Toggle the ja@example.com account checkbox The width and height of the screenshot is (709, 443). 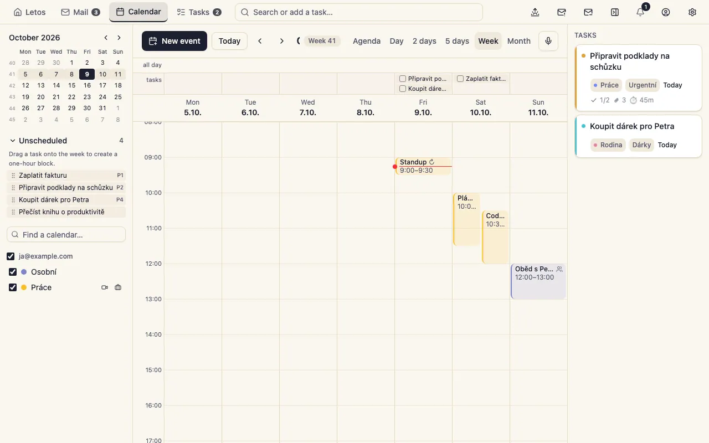11,256
